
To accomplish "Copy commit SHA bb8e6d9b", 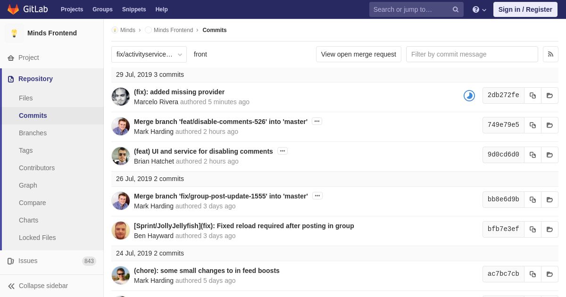I will tap(533, 199).
